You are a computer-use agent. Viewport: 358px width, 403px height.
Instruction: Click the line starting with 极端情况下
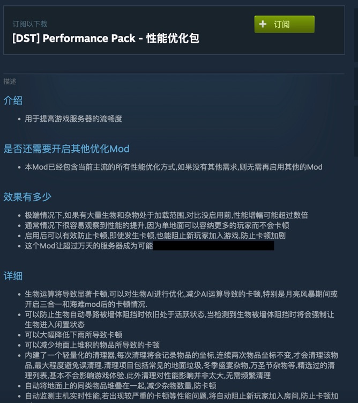point(166,215)
